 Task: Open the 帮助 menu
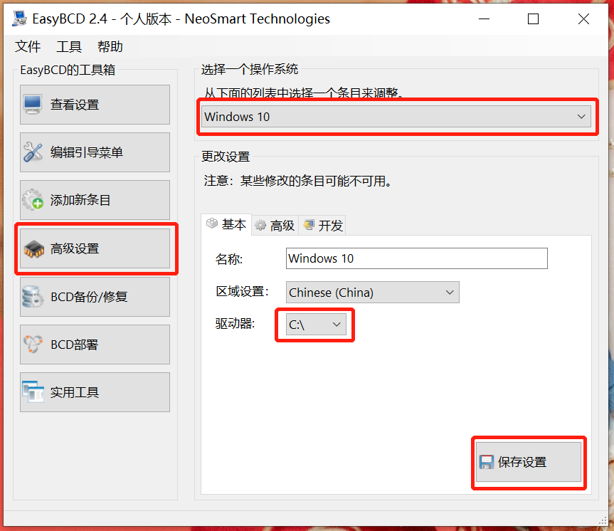[x=110, y=47]
